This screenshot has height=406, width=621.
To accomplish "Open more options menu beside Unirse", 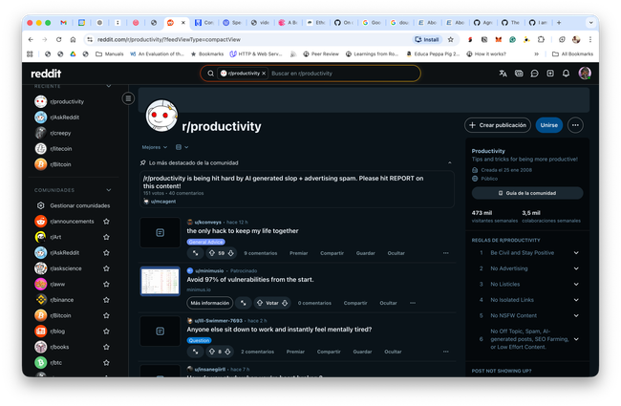I will tap(575, 125).
